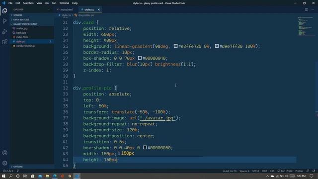Open the Accounts menu icon

4,153
